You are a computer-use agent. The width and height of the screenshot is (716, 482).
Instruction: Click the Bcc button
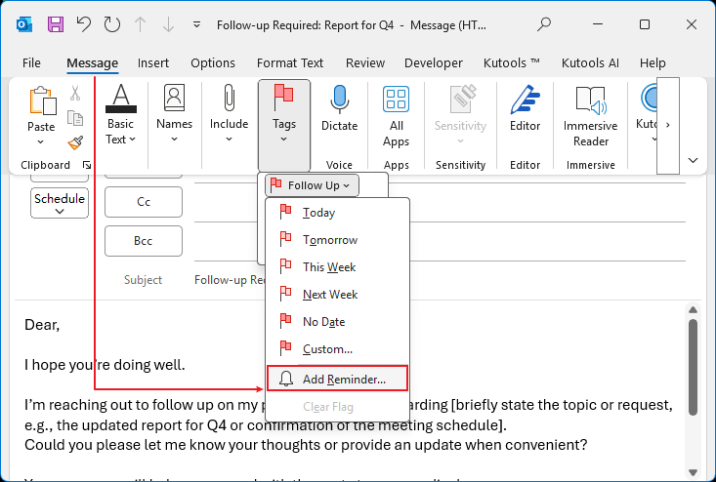[144, 241]
